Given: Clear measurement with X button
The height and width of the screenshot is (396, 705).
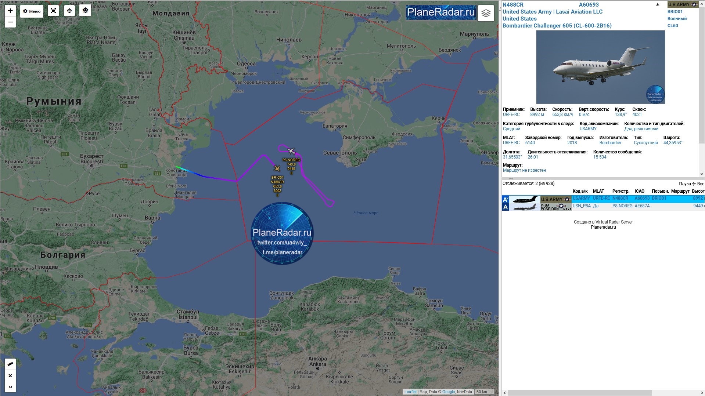Looking at the screenshot, I should coord(10,375).
